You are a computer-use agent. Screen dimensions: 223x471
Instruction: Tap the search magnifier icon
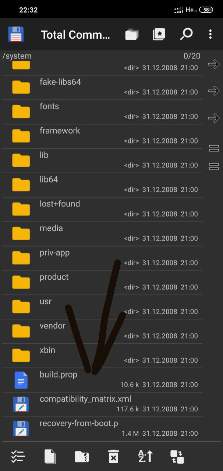(186, 34)
